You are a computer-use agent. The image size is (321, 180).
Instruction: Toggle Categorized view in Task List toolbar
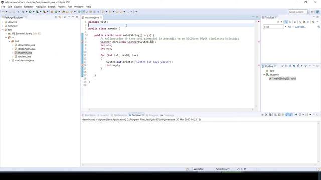286,22
